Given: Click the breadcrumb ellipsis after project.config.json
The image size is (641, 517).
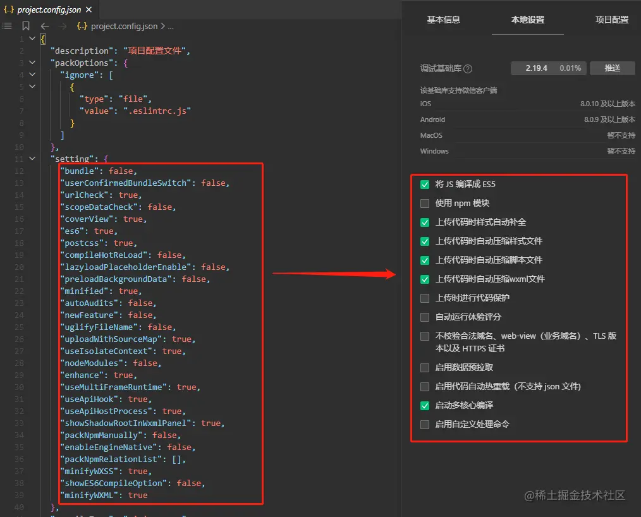Looking at the screenshot, I should click(x=171, y=27).
